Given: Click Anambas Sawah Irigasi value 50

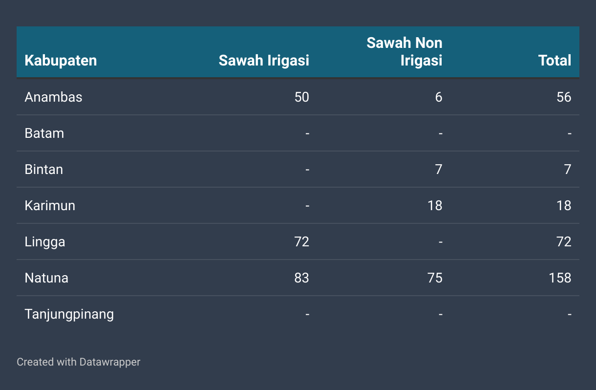Looking at the screenshot, I should point(301,97).
